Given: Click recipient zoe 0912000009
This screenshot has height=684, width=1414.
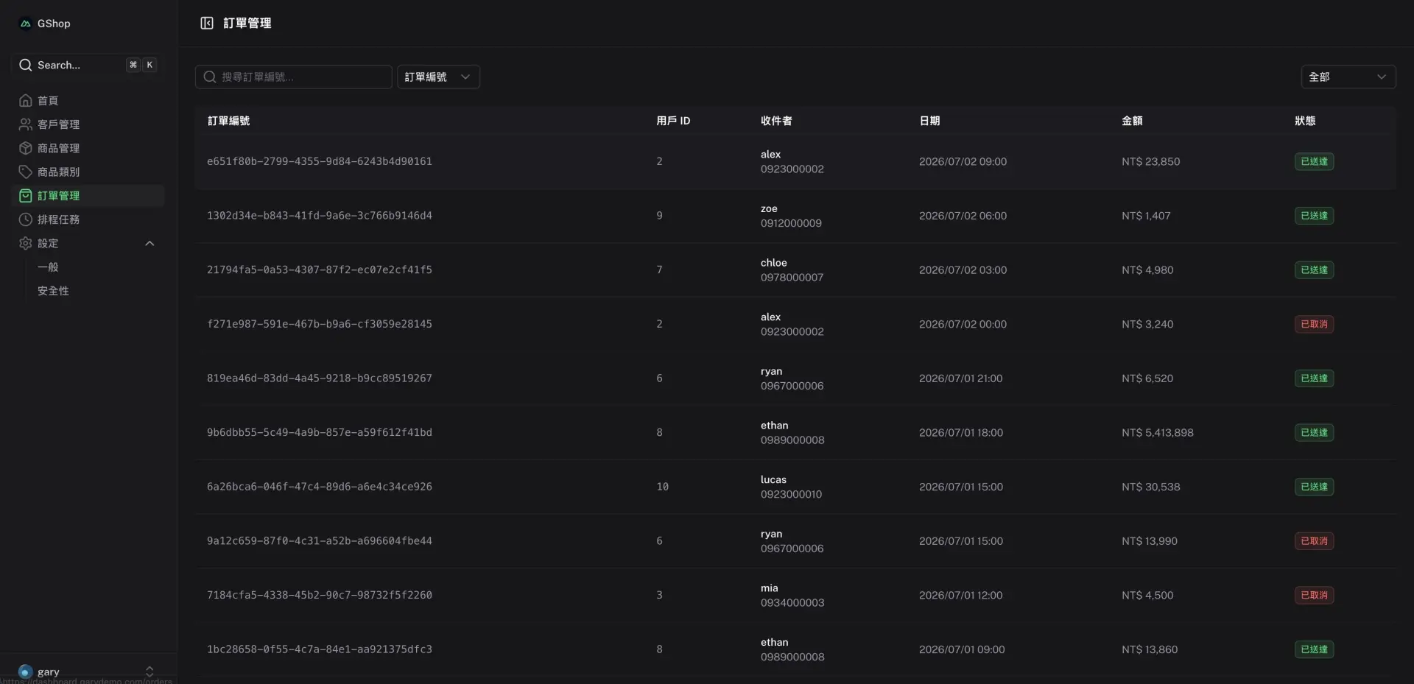Looking at the screenshot, I should tap(791, 216).
